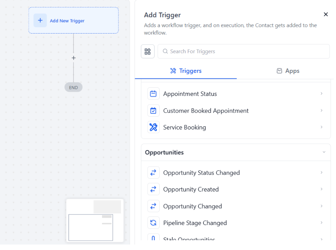Screen dimensions: 336x250
Task: Collapse the Opportunities section
Action: pos(324,152)
